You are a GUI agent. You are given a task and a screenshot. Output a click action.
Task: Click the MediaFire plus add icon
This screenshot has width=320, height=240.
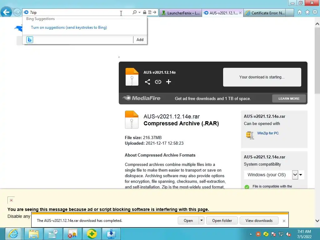coord(168,82)
